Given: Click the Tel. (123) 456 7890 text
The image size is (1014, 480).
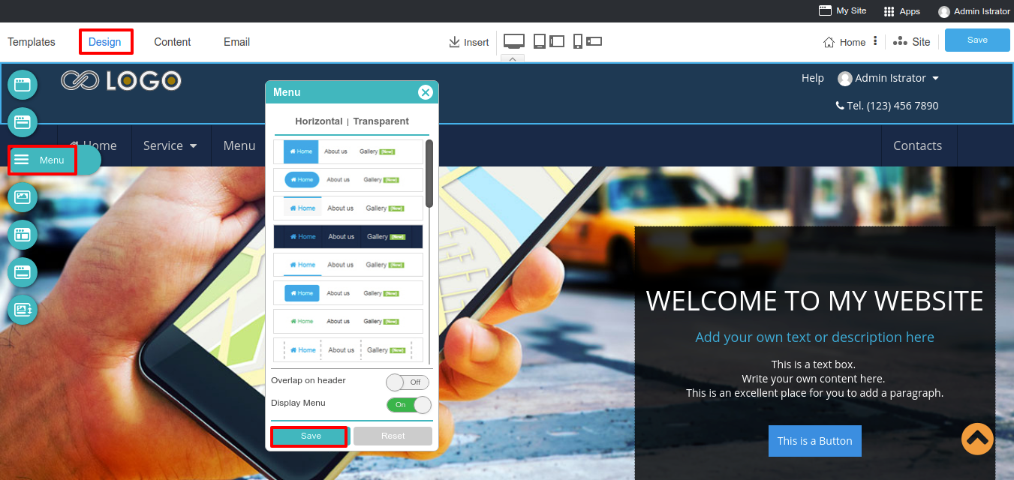Looking at the screenshot, I should (x=892, y=106).
